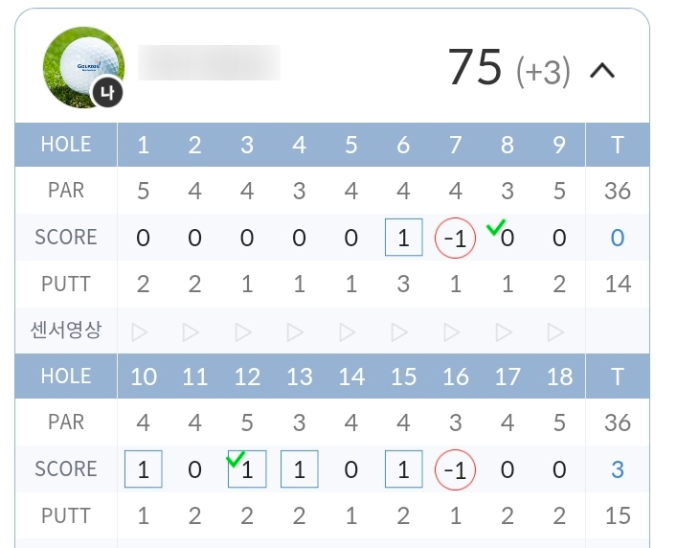The image size is (677, 548).
Task: Play sensor video for hole 2
Action: pyautogui.click(x=191, y=332)
